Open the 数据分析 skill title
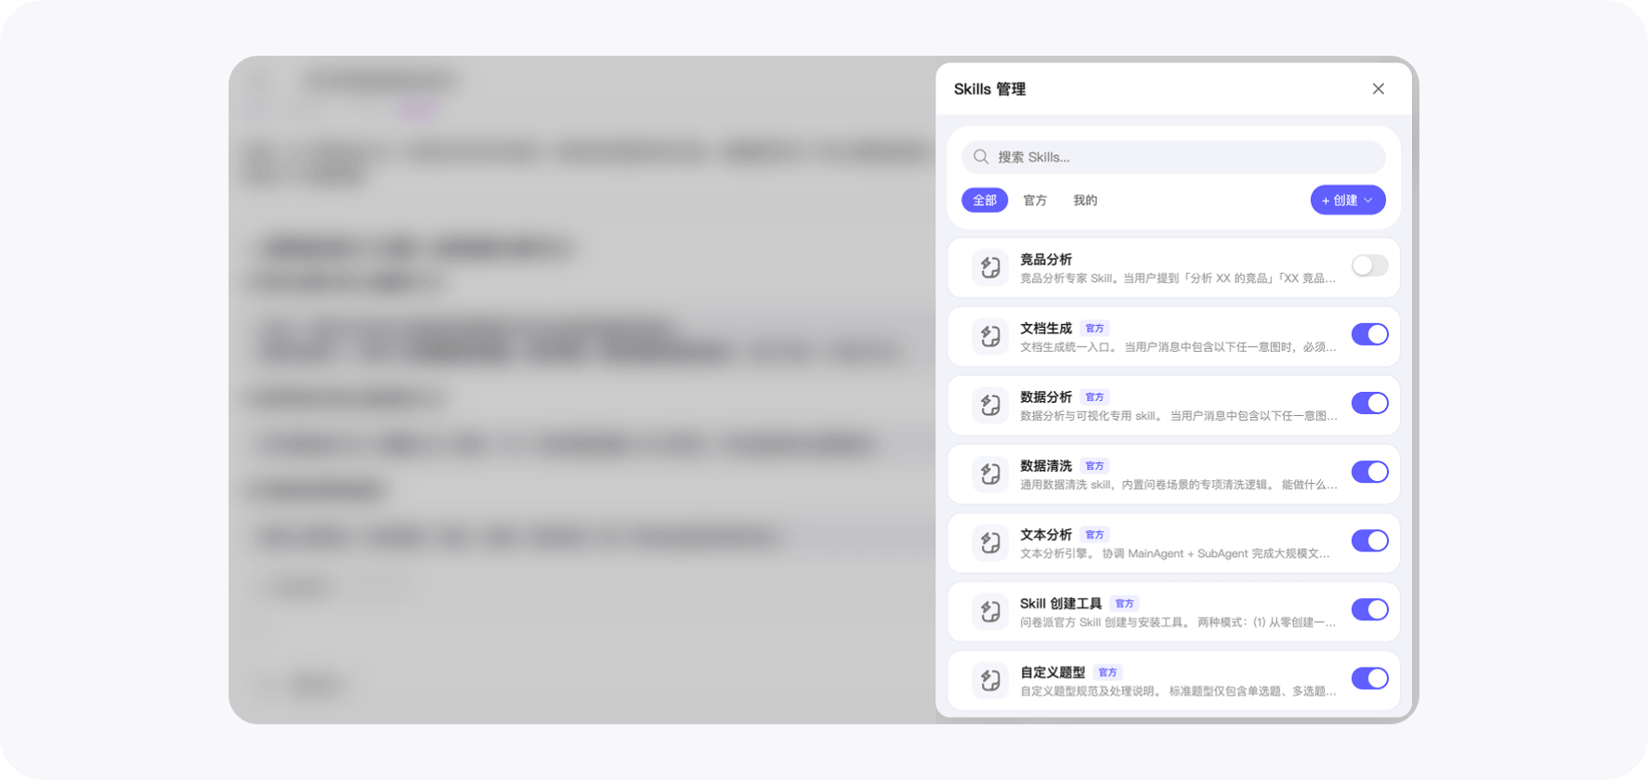This screenshot has height=780, width=1648. click(1046, 396)
